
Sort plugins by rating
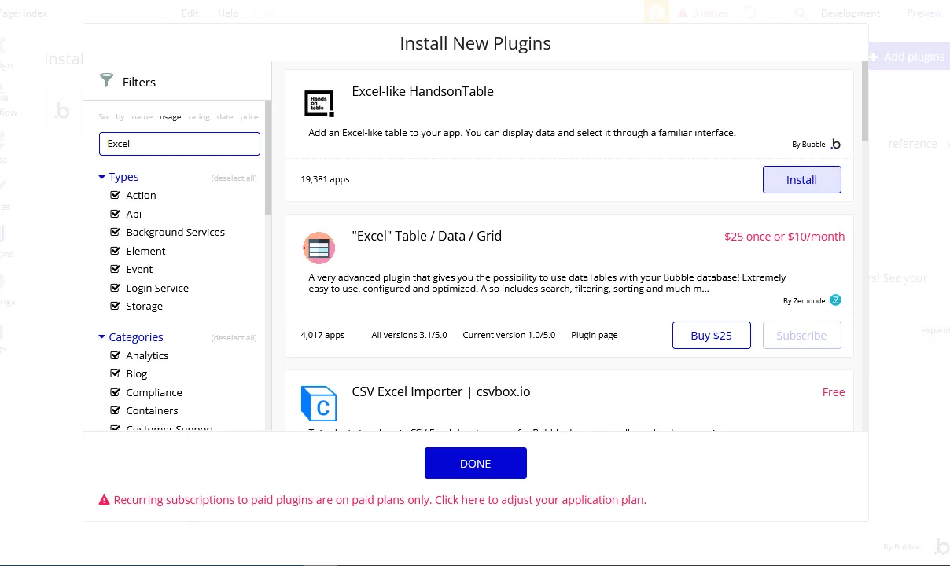(x=199, y=117)
